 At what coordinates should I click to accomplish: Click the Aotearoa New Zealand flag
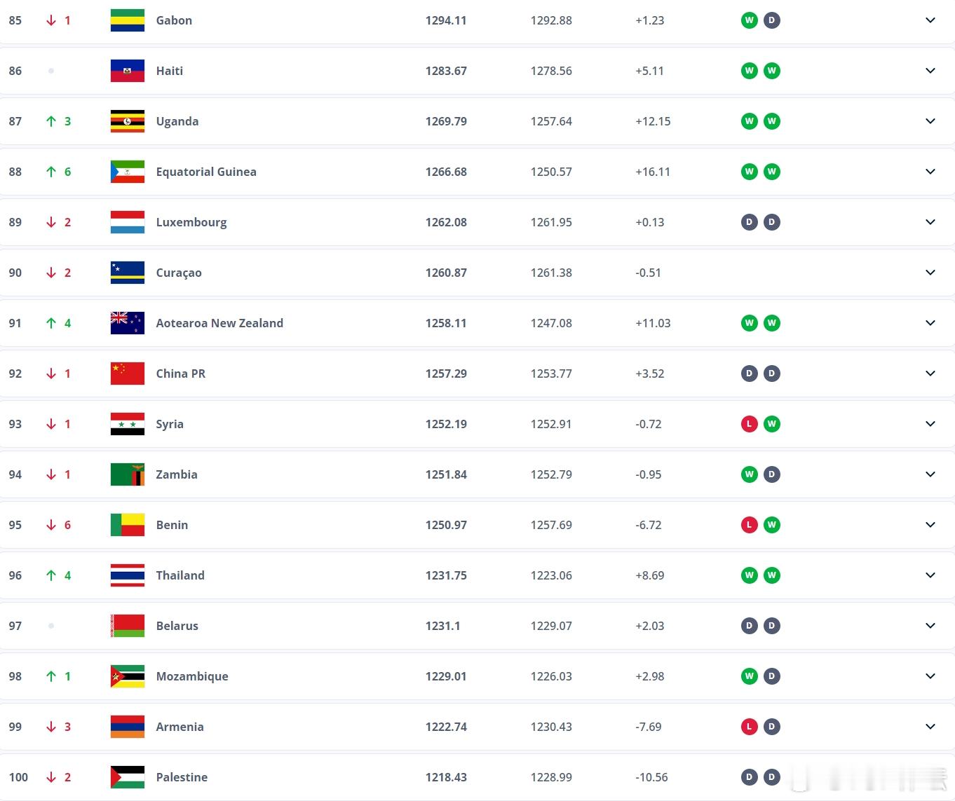[128, 323]
